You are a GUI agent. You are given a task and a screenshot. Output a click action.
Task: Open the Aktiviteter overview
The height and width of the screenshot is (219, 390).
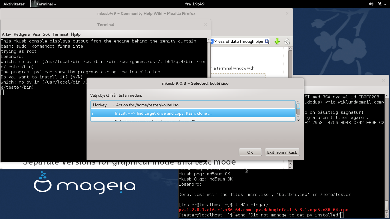14,4
